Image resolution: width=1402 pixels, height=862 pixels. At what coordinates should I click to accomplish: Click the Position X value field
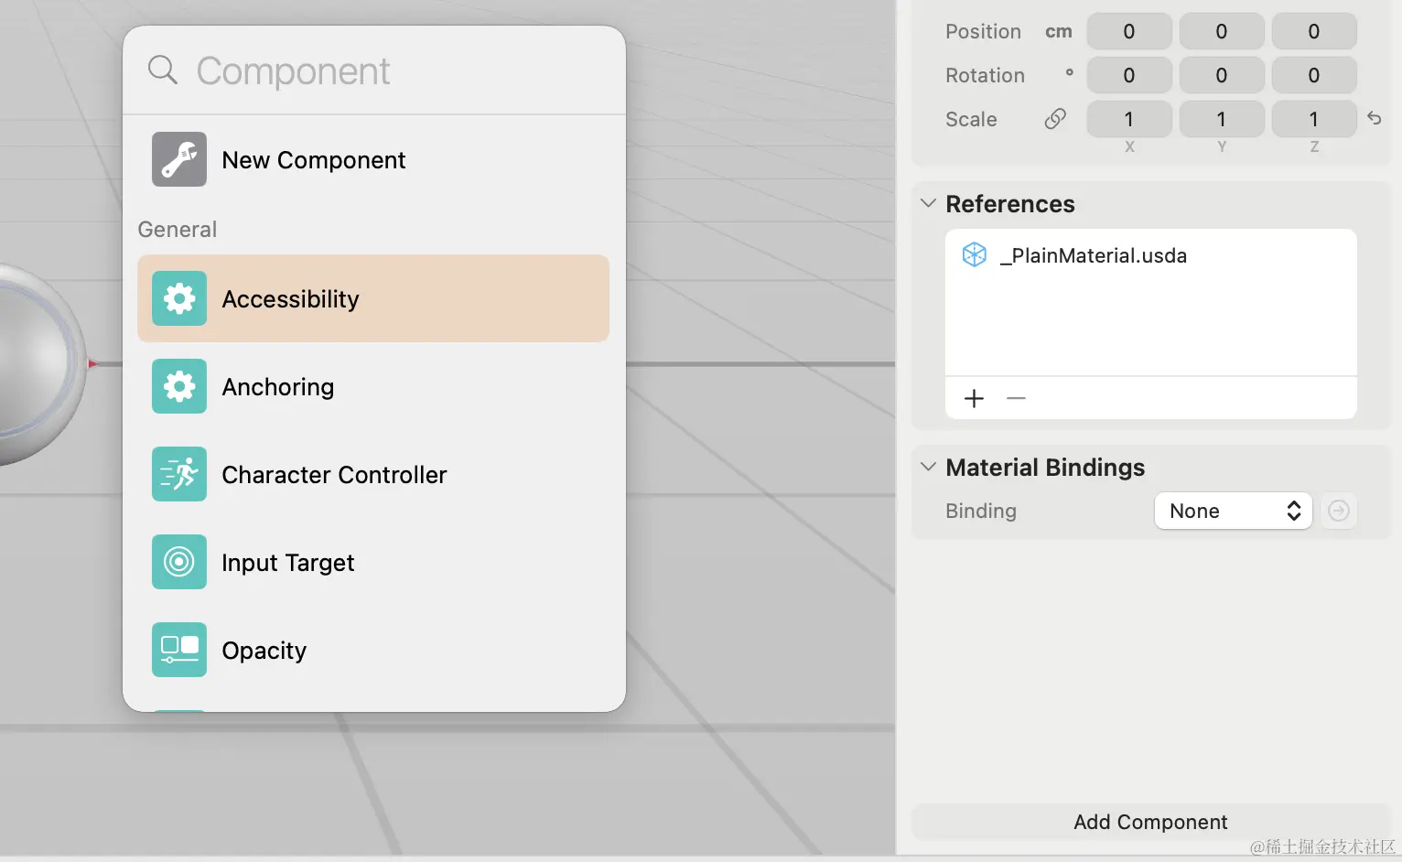pyautogui.click(x=1129, y=31)
